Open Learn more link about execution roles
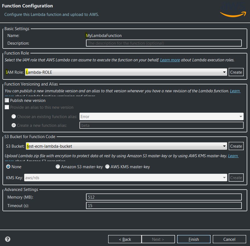 point(170,60)
